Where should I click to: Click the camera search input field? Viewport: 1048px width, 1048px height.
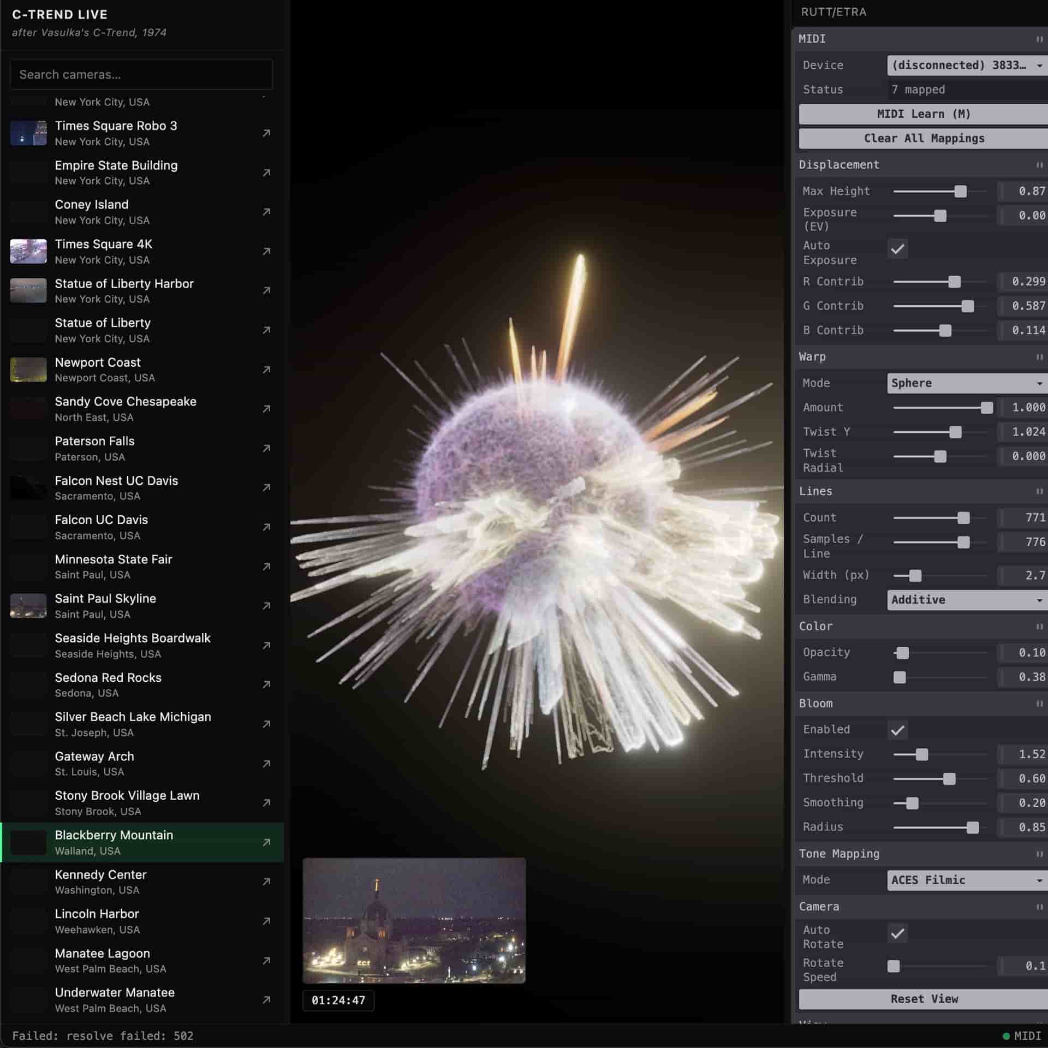point(141,74)
